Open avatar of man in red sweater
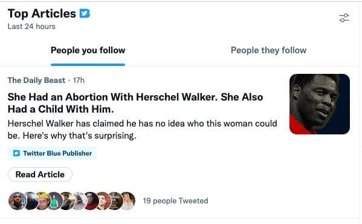This screenshot has width=362, height=224. tap(91, 200)
